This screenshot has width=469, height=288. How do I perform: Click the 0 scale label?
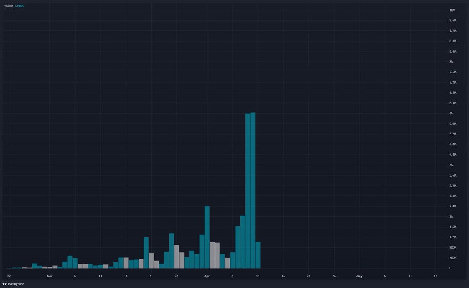click(450, 268)
